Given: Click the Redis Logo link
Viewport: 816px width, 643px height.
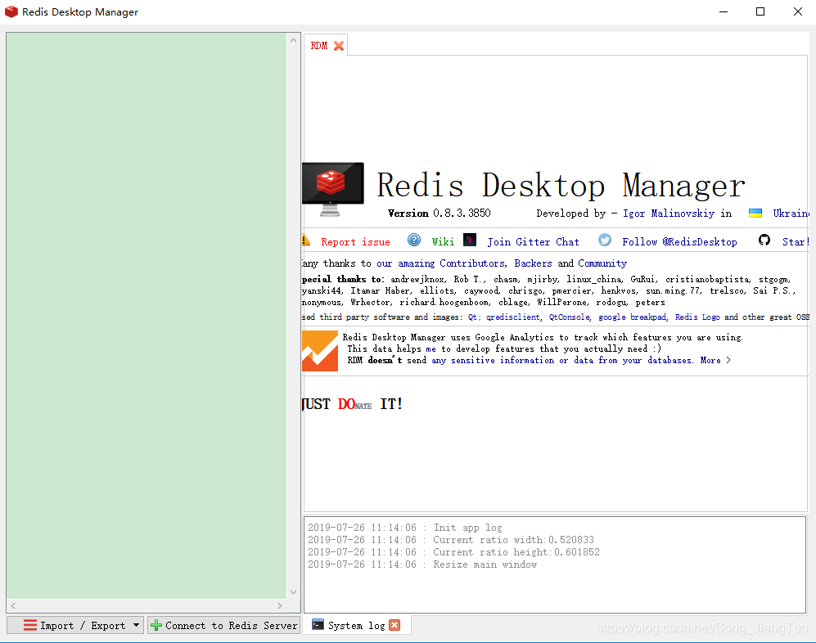Looking at the screenshot, I should [x=697, y=317].
